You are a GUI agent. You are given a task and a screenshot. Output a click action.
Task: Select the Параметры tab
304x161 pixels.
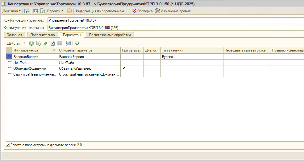72,35
